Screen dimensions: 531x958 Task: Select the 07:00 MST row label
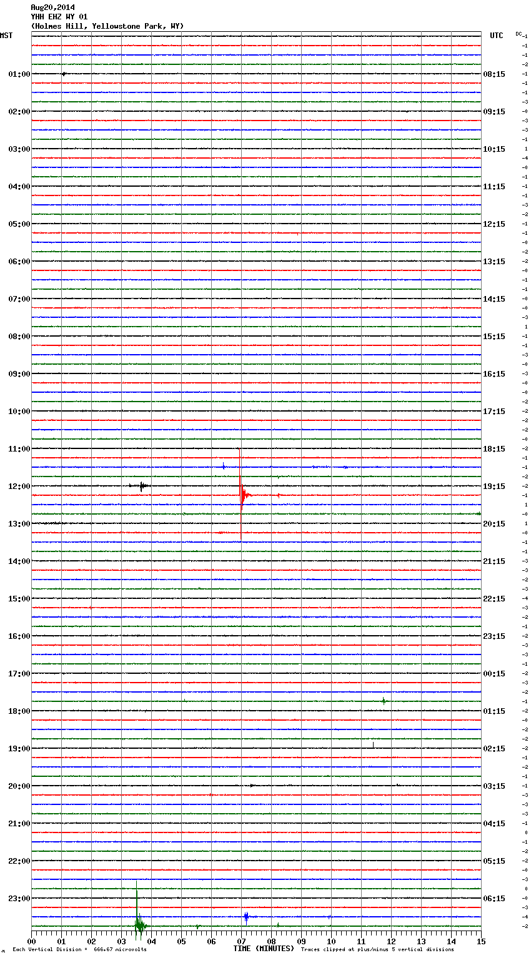click(x=19, y=299)
